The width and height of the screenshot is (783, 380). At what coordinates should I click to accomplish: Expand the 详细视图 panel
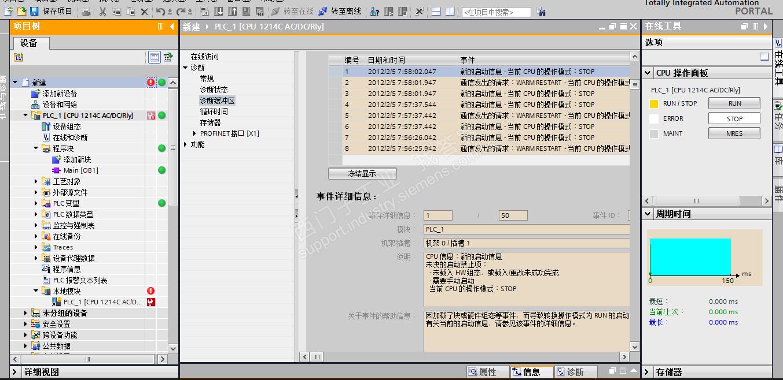16,372
